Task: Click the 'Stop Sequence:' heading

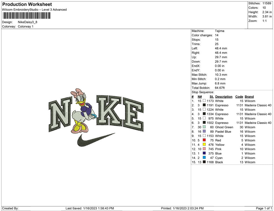Action: click(x=203, y=92)
